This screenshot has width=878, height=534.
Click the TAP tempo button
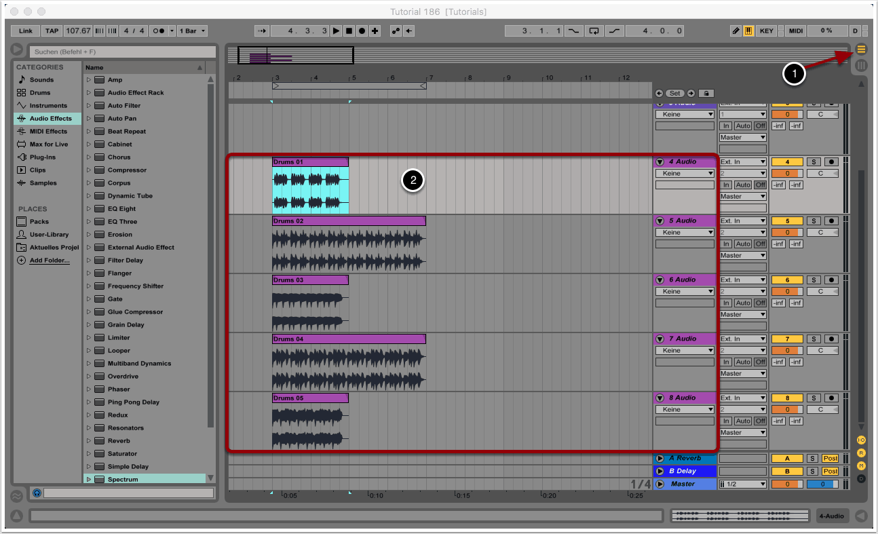(x=52, y=31)
